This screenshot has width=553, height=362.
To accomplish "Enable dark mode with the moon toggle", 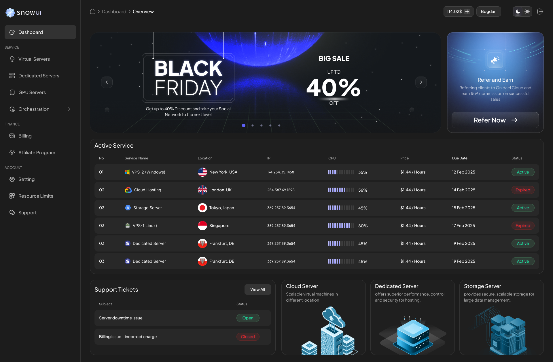I will click(x=518, y=12).
